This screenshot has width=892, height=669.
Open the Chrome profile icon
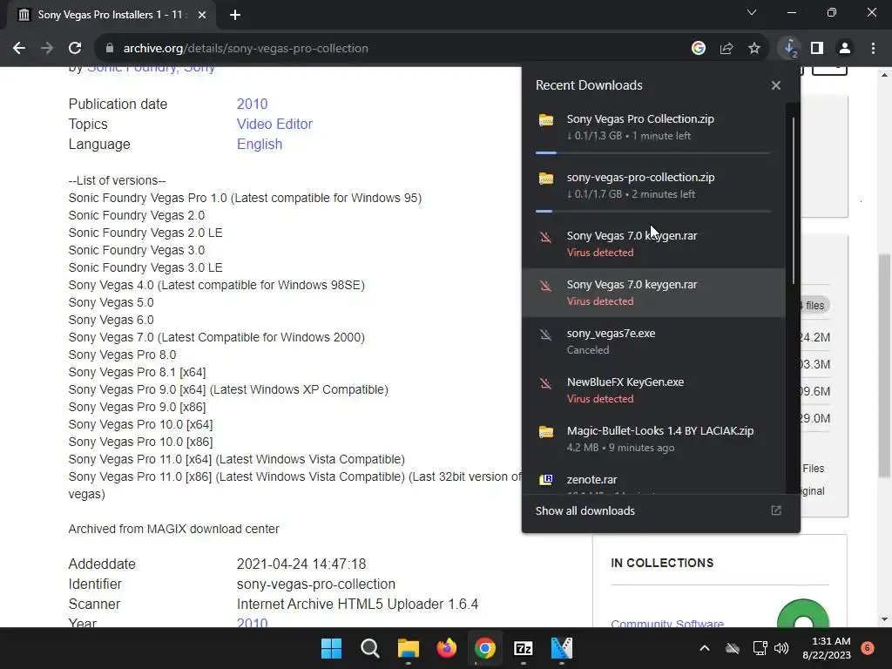[x=845, y=49]
